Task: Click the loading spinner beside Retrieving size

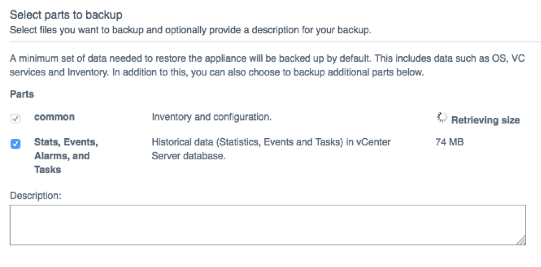Action: pyautogui.click(x=442, y=117)
